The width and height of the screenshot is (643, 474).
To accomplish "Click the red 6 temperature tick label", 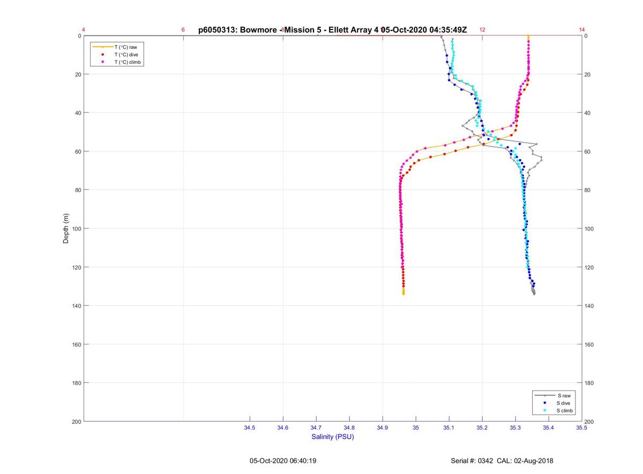I will tap(183, 30).
